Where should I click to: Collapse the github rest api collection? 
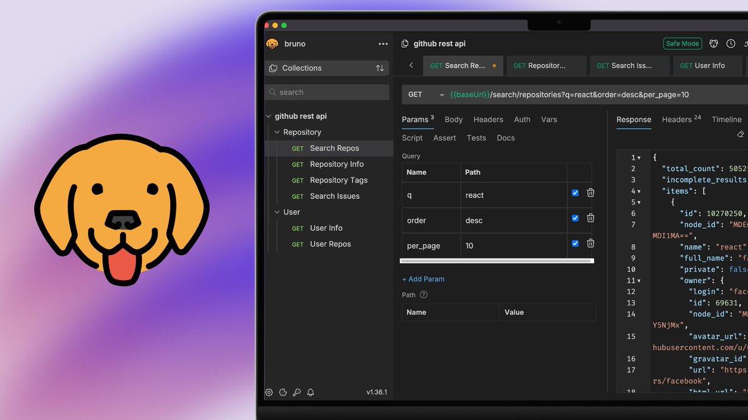point(269,116)
